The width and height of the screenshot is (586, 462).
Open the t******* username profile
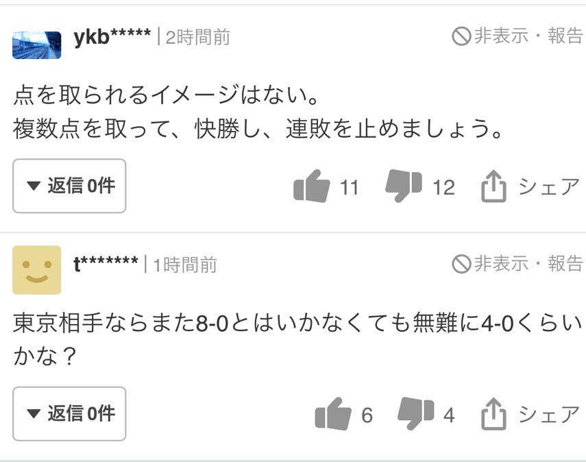(x=106, y=263)
